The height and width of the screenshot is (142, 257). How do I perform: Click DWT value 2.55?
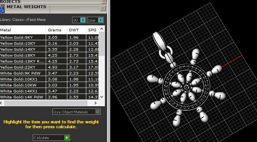point(74,97)
